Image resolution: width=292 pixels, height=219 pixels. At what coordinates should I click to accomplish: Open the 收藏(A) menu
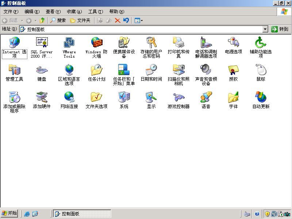point(74,12)
